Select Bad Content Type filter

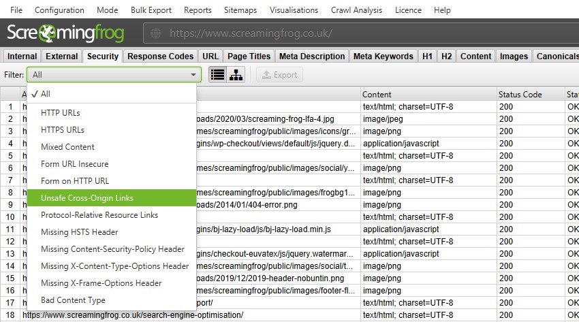(73, 300)
